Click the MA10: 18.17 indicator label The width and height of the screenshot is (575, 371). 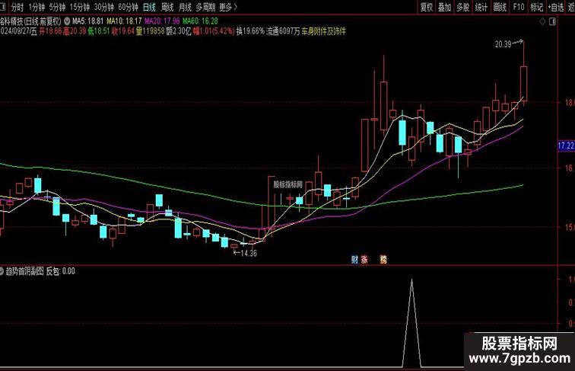pyautogui.click(x=124, y=21)
